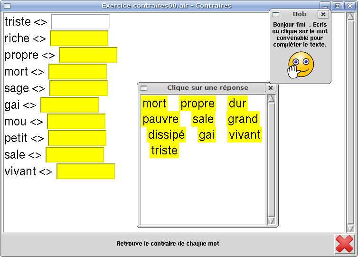Click the main window scroll-down arrow
The image size is (358, 257).
(350, 228)
